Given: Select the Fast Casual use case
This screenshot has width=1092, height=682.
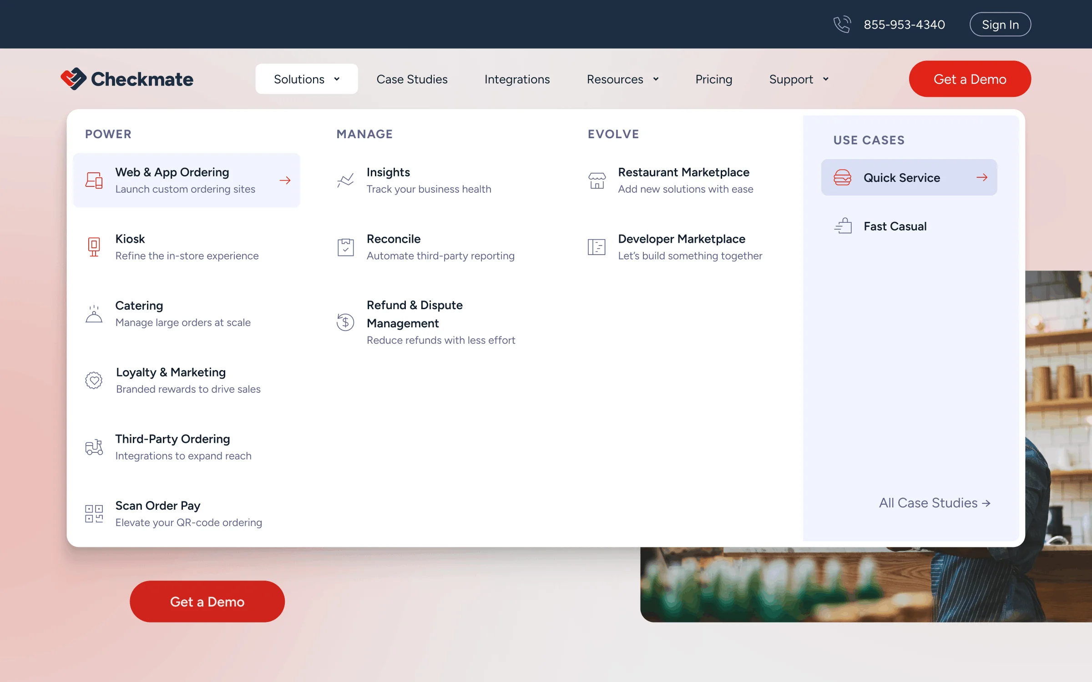Looking at the screenshot, I should (895, 226).
